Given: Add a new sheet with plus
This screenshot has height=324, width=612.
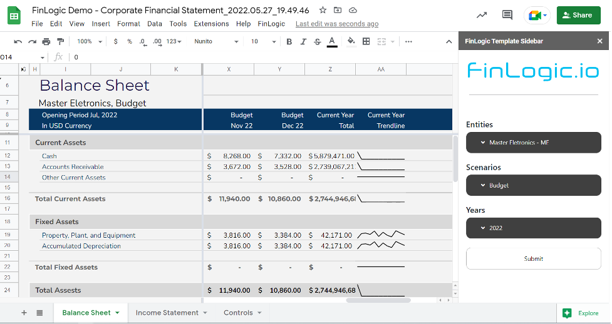Looking at the screenshot, I should tap(24, 313).
